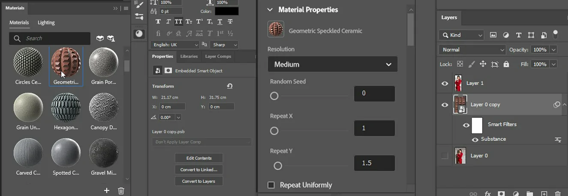Image resolution: width=568 pixels, height=196 pixels.
Task: Enable the Repeat Uniformly checkbox
Action: [271, 185]
